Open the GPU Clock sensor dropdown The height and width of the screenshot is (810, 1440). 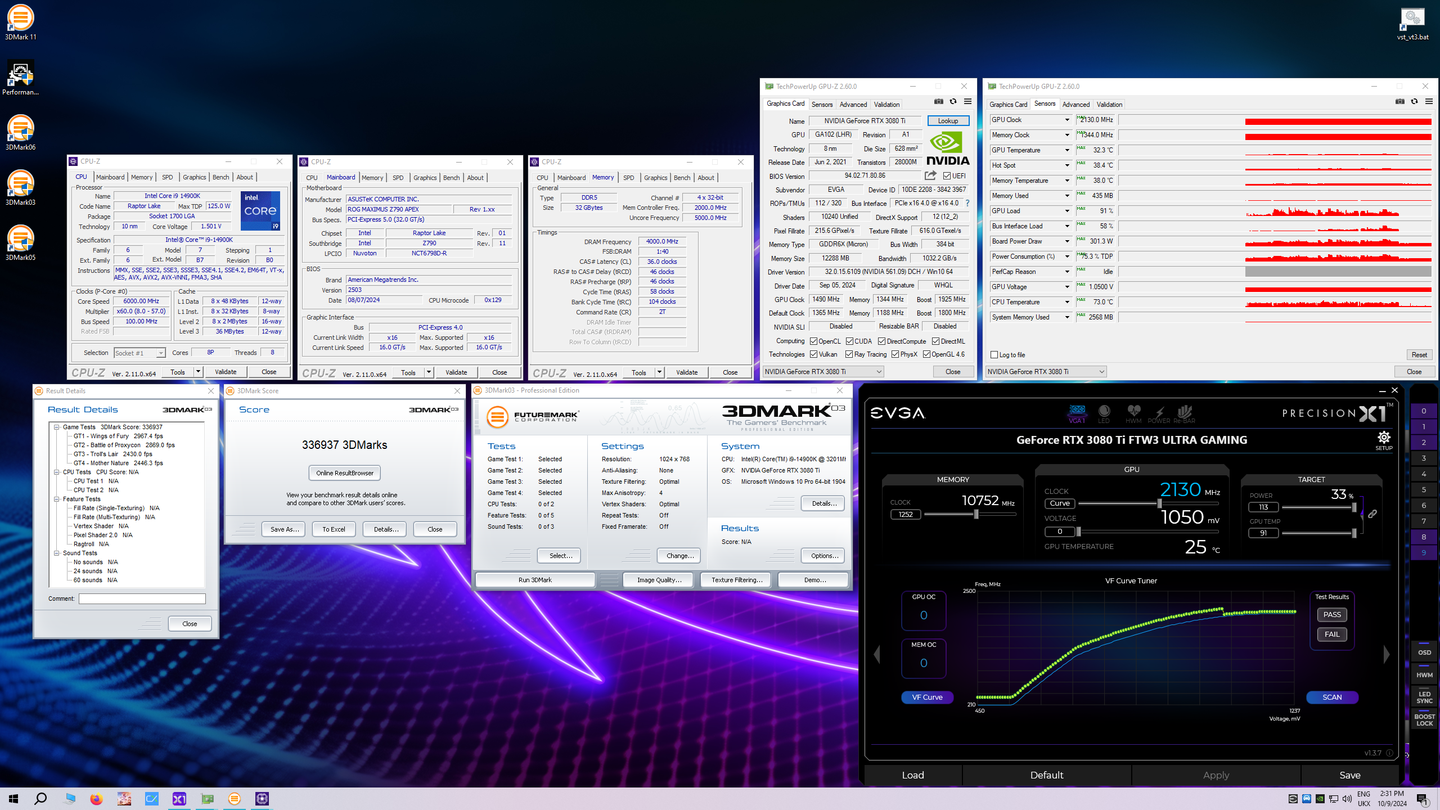(x=1067, y=120)
